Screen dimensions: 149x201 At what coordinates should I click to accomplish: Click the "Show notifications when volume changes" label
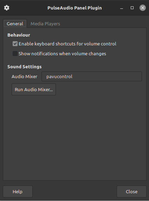coord(62,54)
